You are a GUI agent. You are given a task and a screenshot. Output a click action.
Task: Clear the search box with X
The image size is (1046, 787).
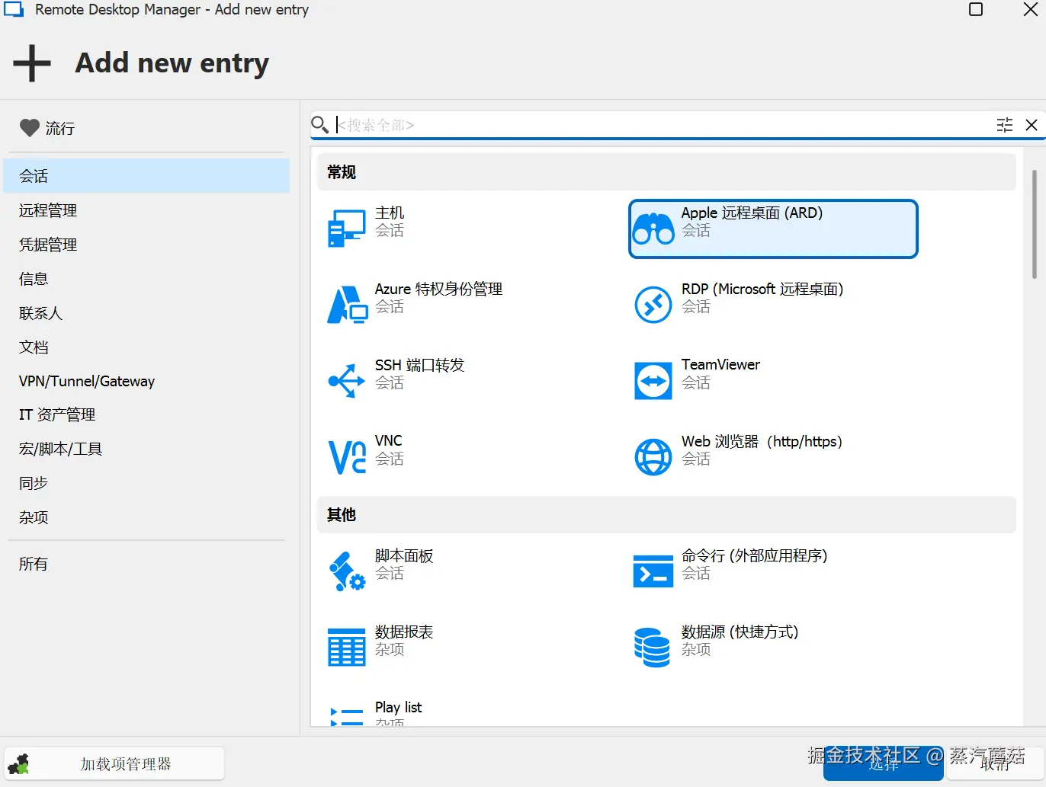(1032, 125)
